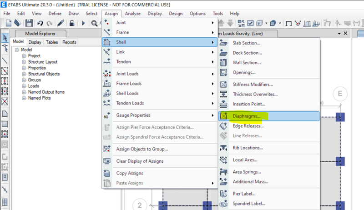Expand the Project tree node
The image size is (364, 210).
[24, 56]
